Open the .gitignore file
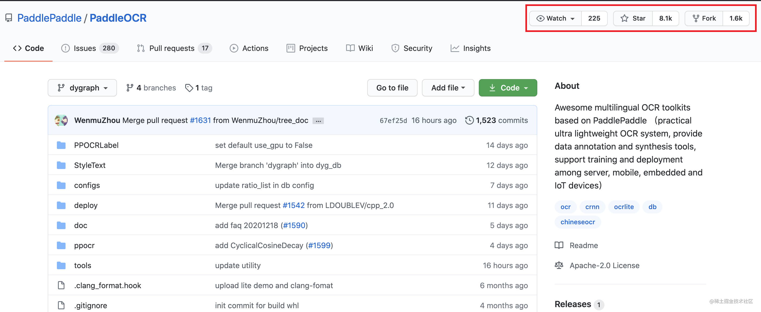 click(91, 305)
